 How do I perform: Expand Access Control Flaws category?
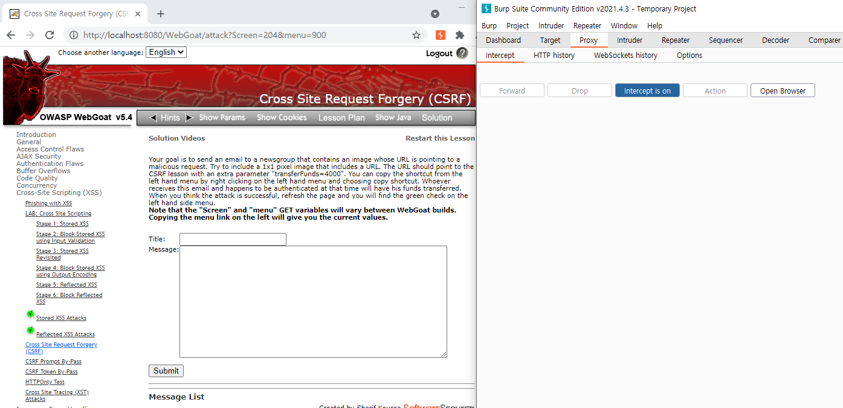pyautogui.click(x=50, y=149)
